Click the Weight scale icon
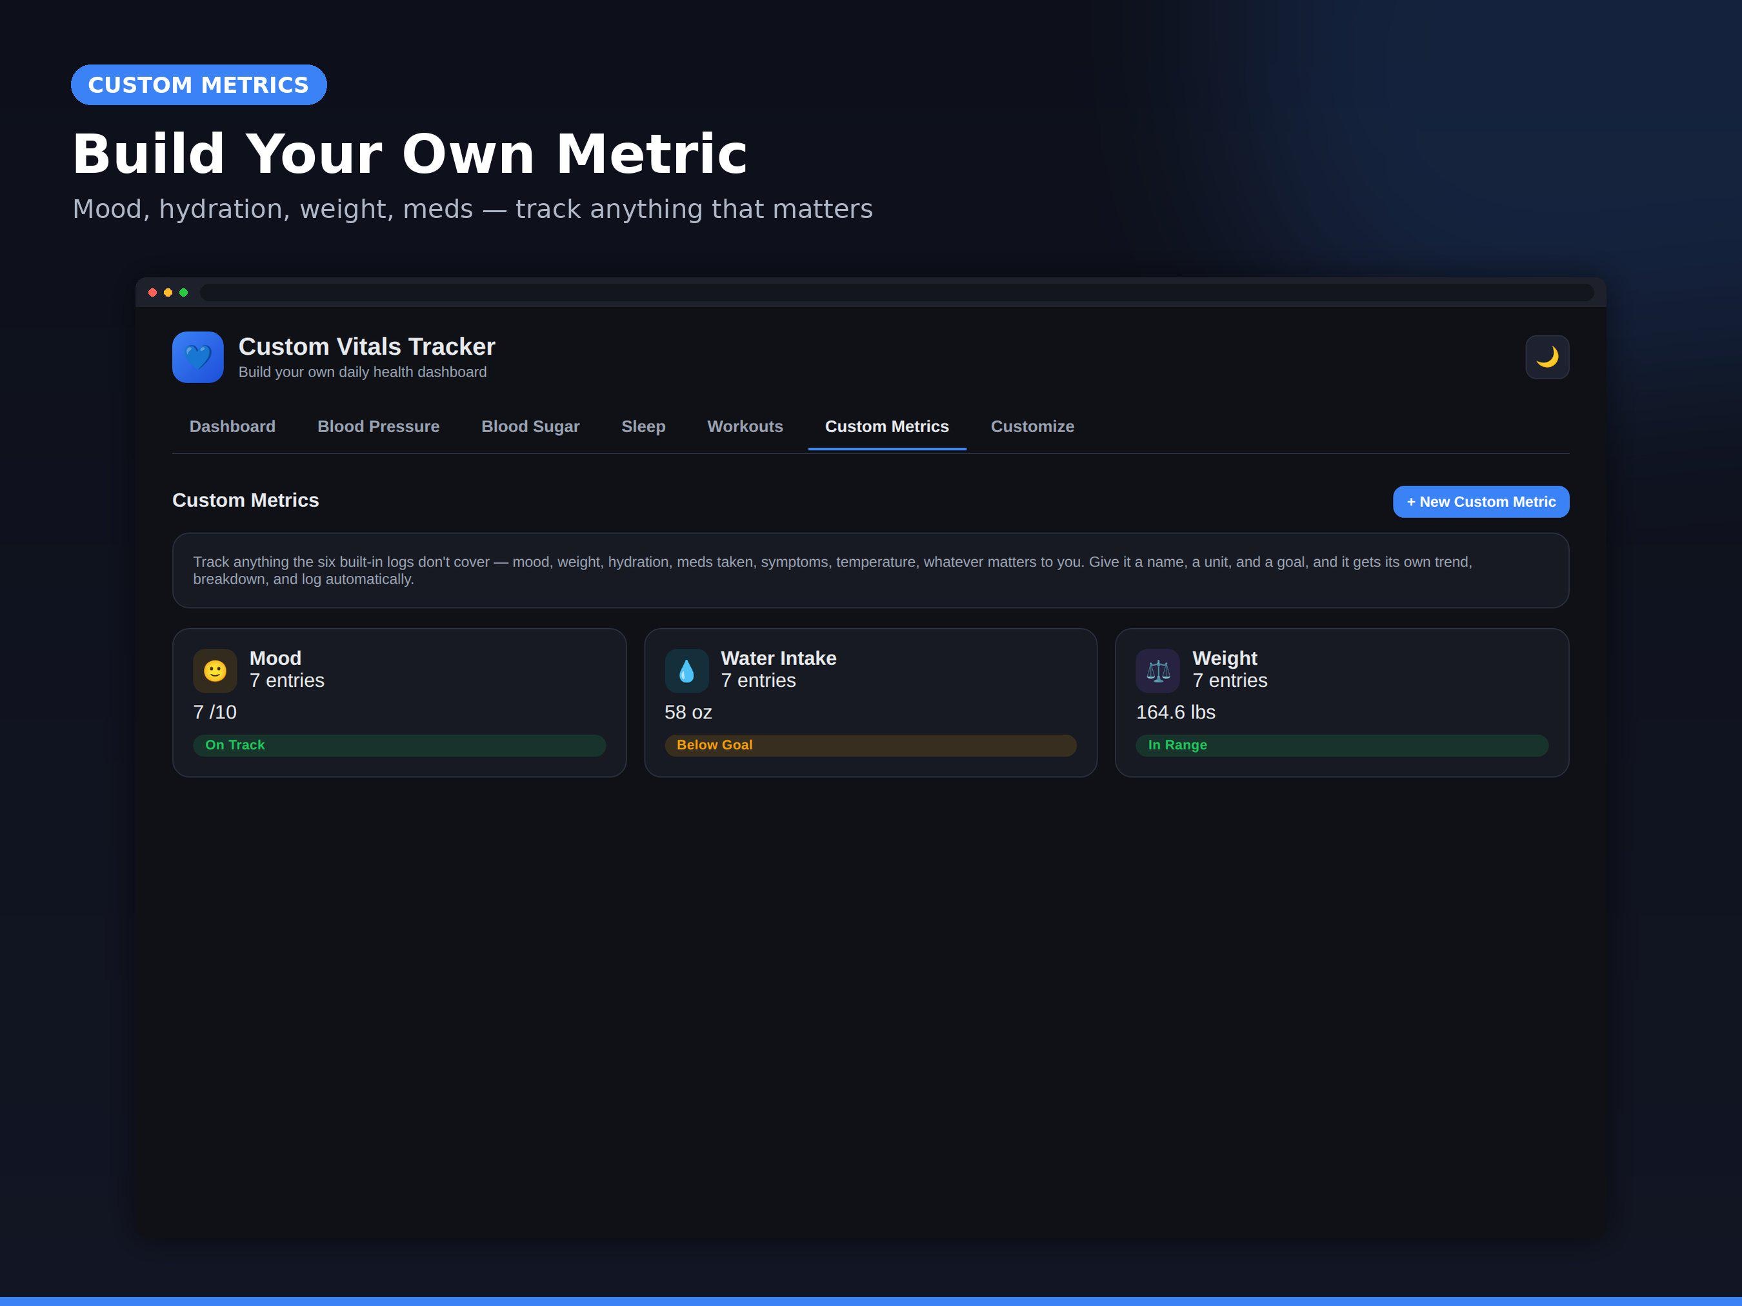 click(1157, 671)
